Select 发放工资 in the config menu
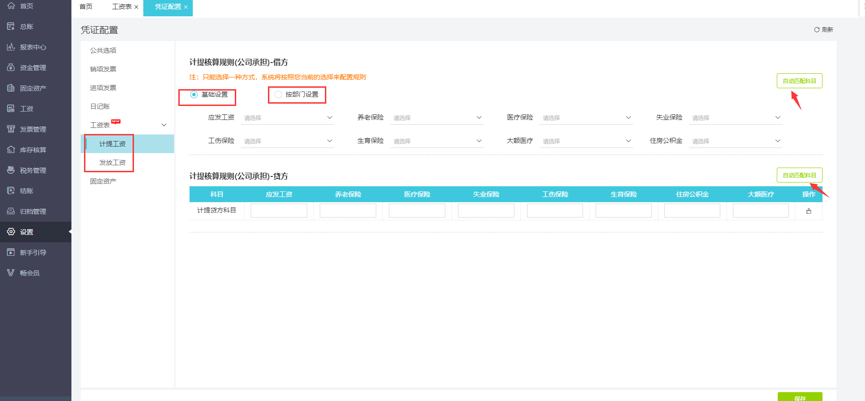Image resolution: width=865 pixels, height=401 pixels. [x=113, y=162]
